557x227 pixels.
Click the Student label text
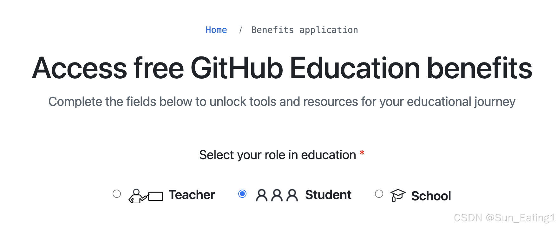pos(328,195)
